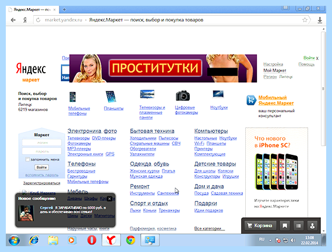Open the DVD-плееры link
Viewport: 332px width, 252px height.
tap(104, 138)
